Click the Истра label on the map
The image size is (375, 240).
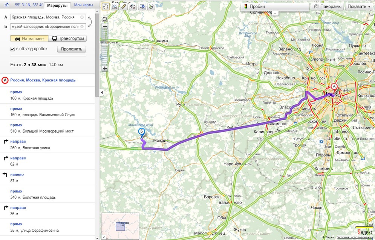tap(252, 64)
